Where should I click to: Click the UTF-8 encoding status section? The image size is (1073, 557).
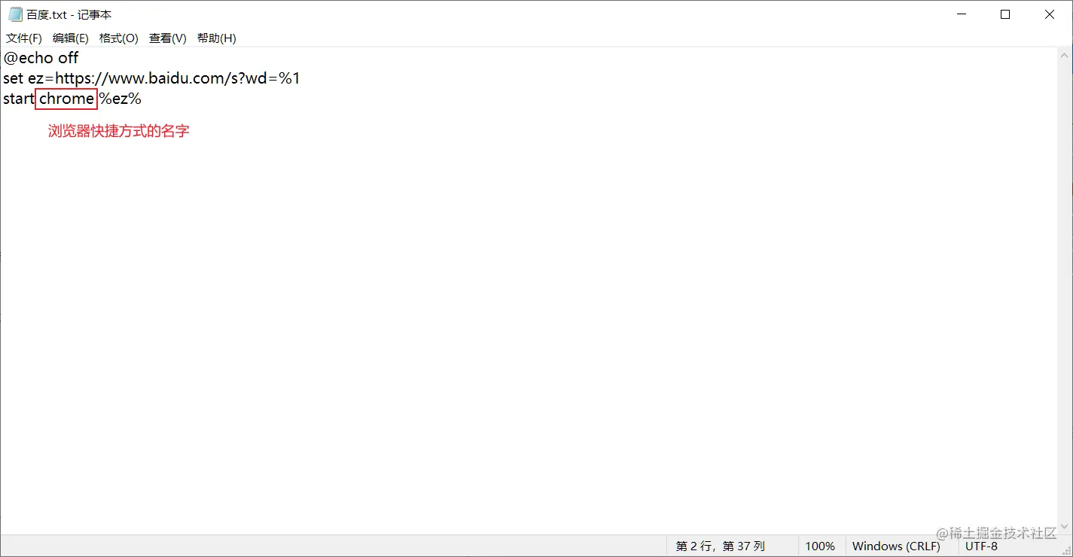point(981,546)
